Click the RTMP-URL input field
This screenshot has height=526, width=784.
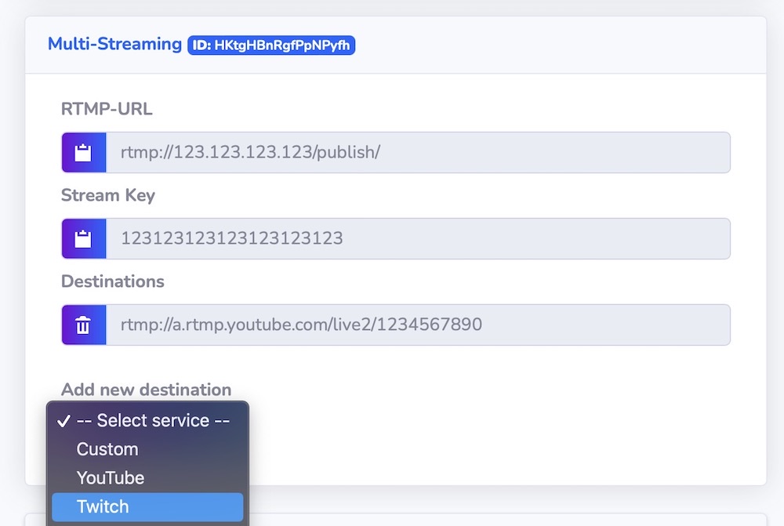click(x=417, y=152)
